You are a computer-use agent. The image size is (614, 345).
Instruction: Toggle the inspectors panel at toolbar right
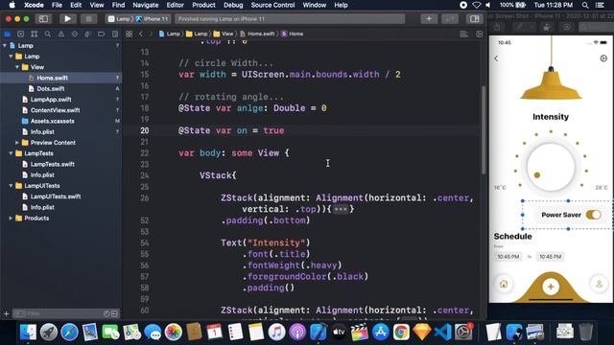(x=474, y=19)
